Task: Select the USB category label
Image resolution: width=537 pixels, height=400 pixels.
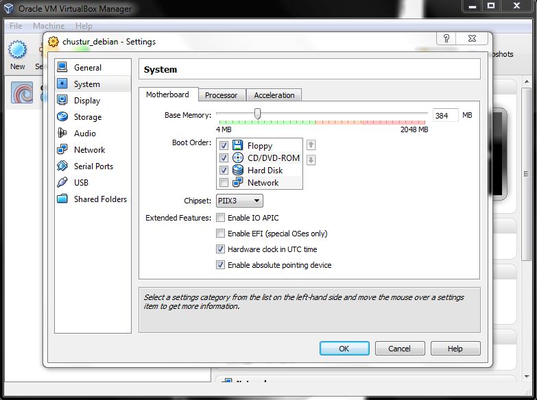Action: point(81,182)
